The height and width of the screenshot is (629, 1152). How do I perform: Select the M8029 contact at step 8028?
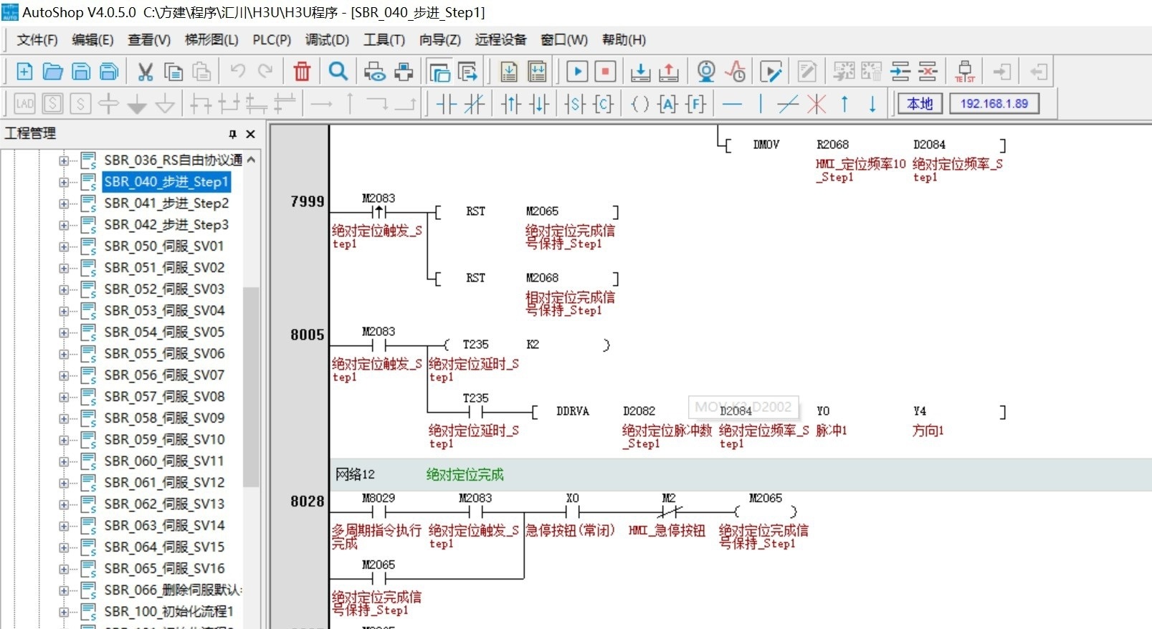pyautogui.click(x=379, y=512)
